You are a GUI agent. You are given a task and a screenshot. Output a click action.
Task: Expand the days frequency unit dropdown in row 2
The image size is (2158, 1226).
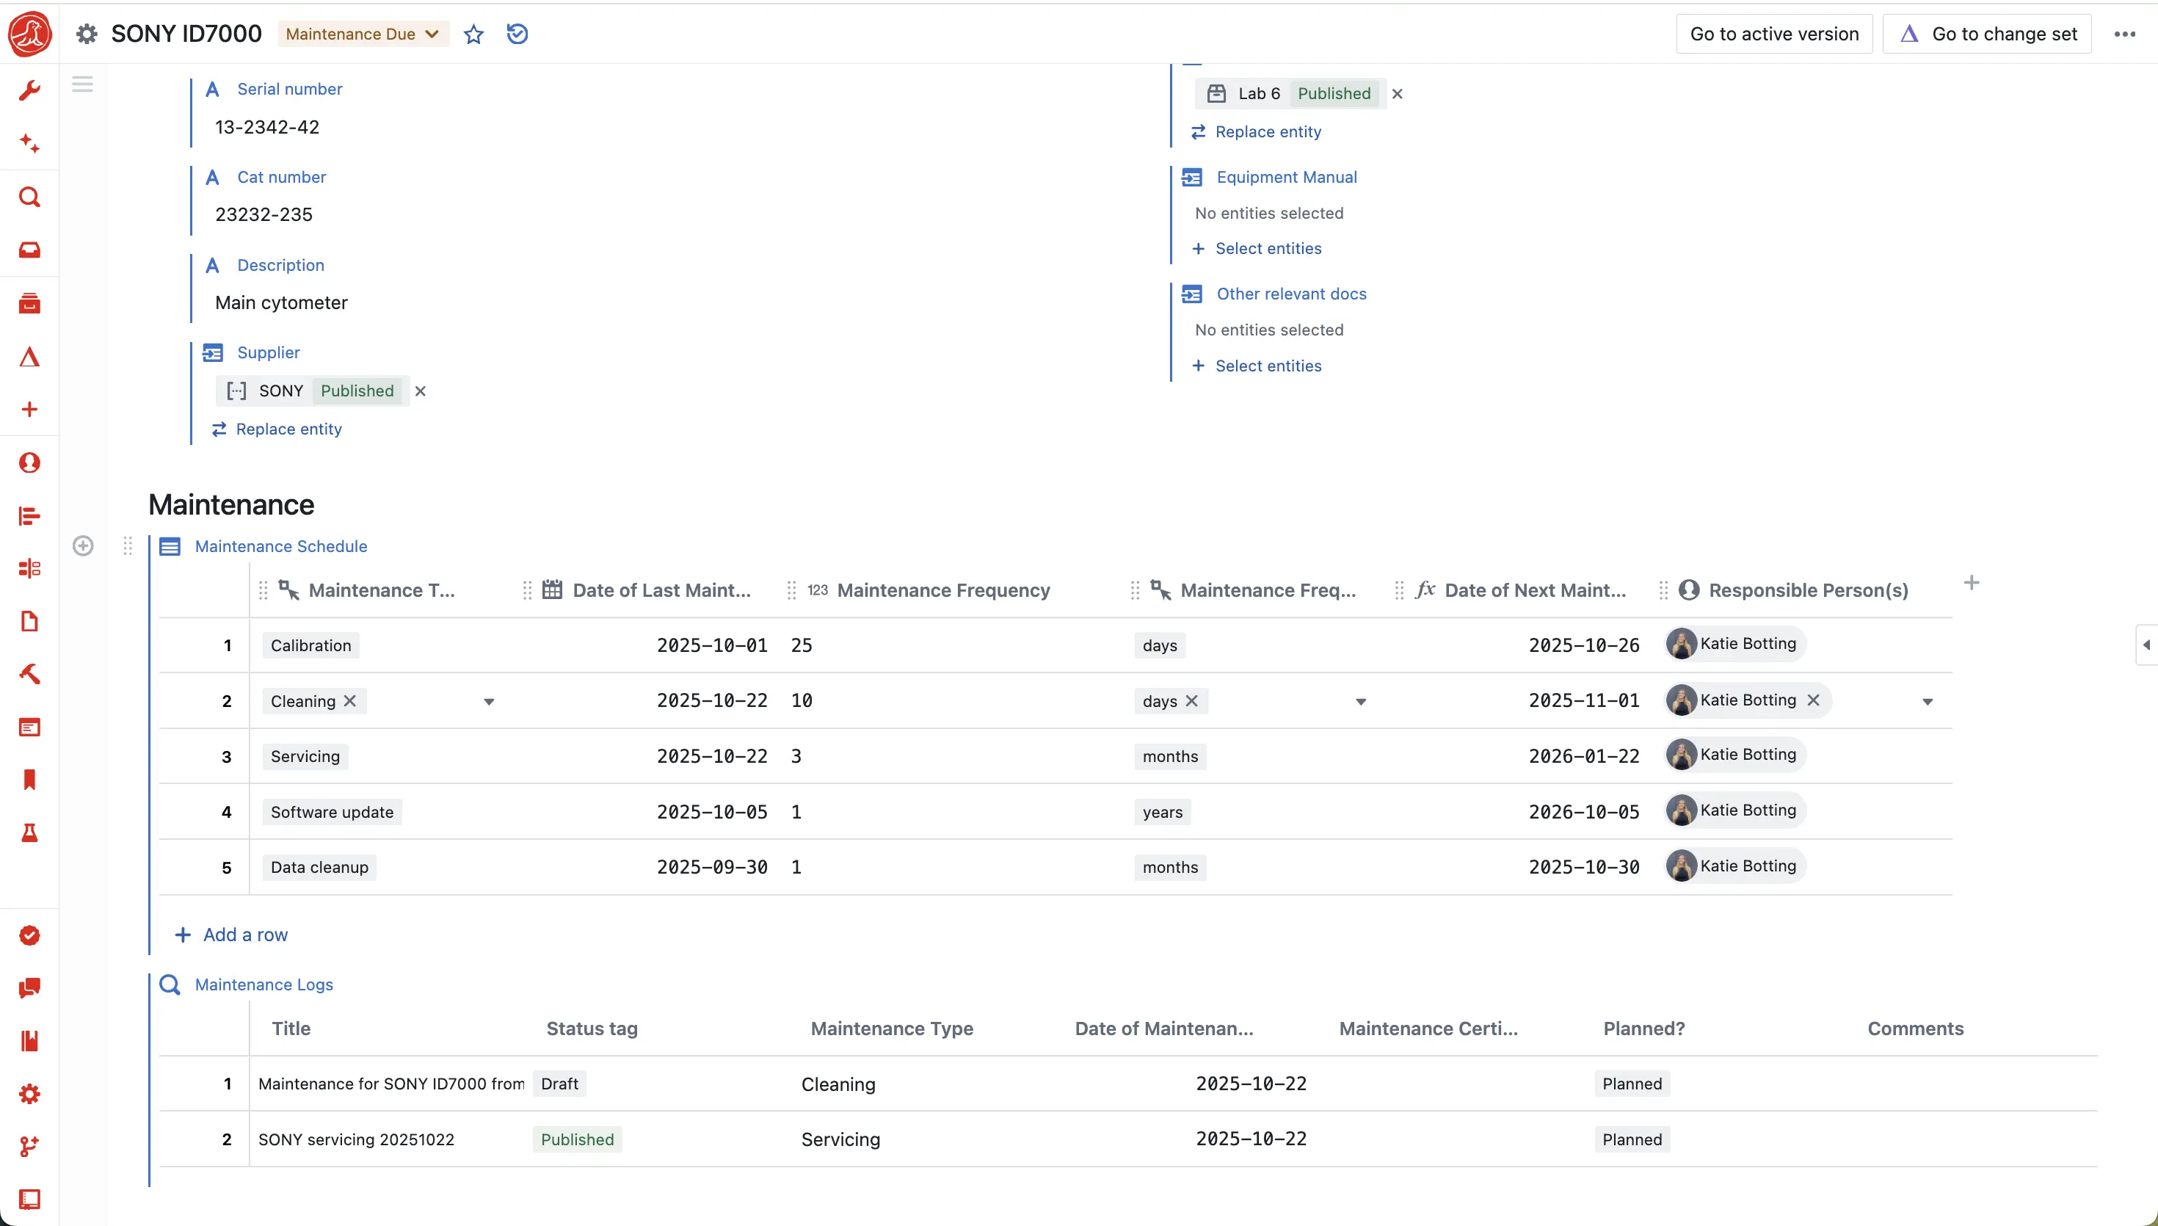point(1361,701)
